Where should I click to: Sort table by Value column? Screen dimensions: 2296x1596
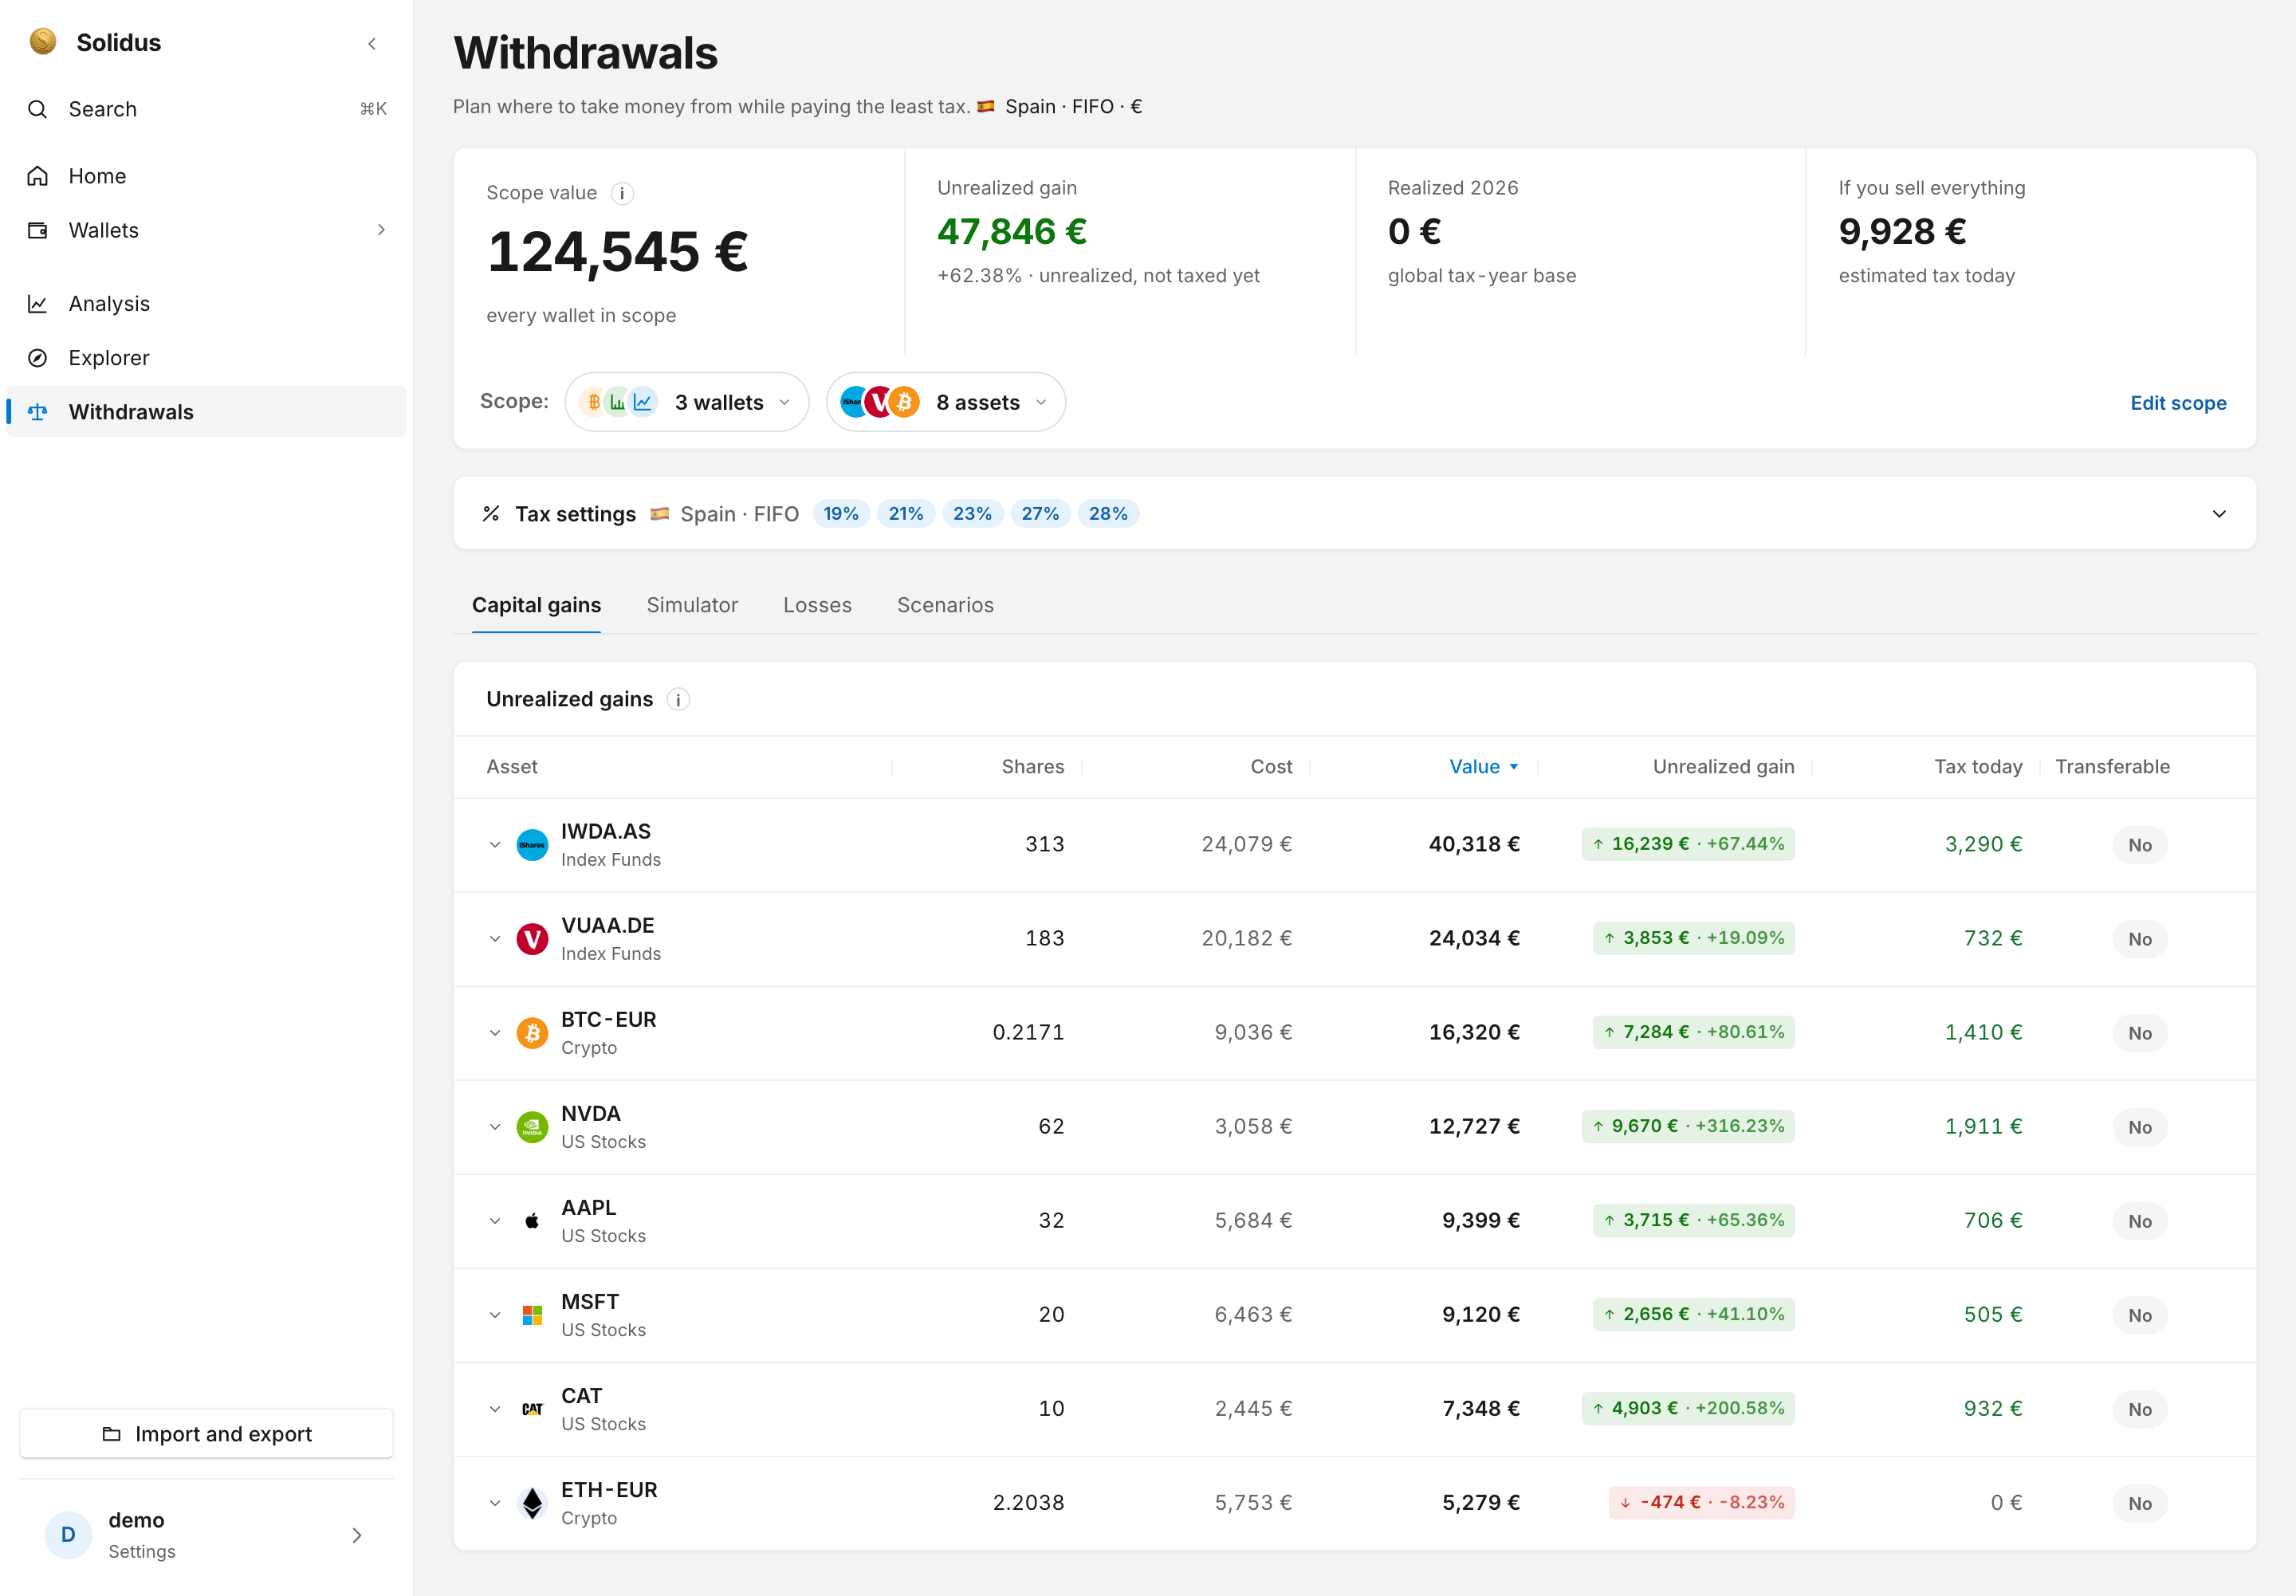pyautogui.click(x=1484, y=767)
